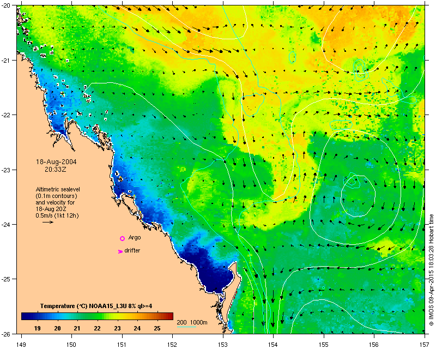Click the '(0.1m contours)' caption line

pyautogui.click(x=57, y=196)
